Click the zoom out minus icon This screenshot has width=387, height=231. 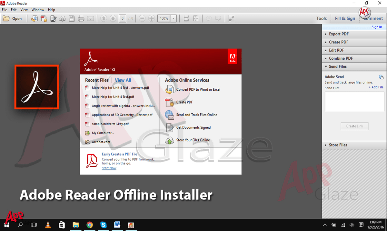[142, 18]
